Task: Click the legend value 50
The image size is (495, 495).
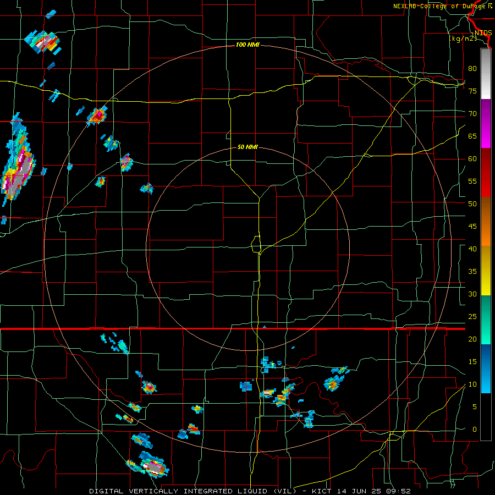Action: point(472,204)
